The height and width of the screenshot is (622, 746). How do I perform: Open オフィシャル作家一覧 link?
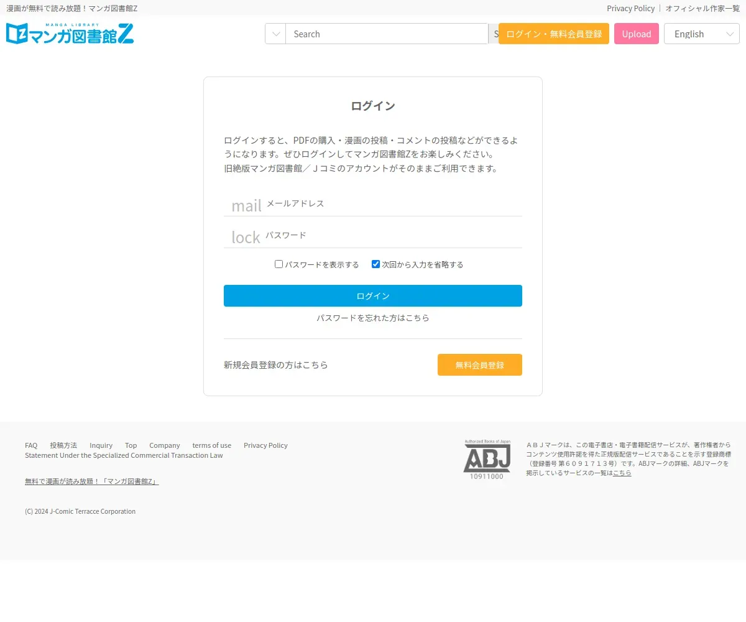(702, 8)
